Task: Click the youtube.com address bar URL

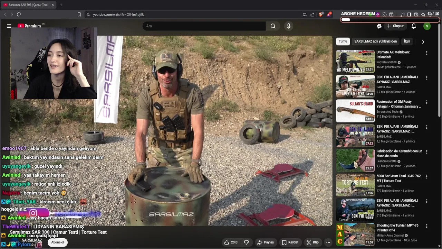Action: coord(118,15)
